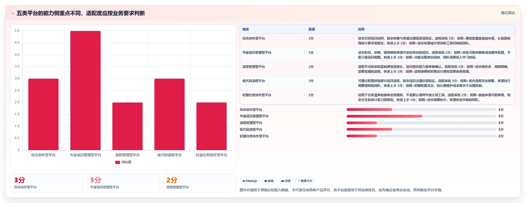Select table row 综合协作型平台

[x=378, y=41]
